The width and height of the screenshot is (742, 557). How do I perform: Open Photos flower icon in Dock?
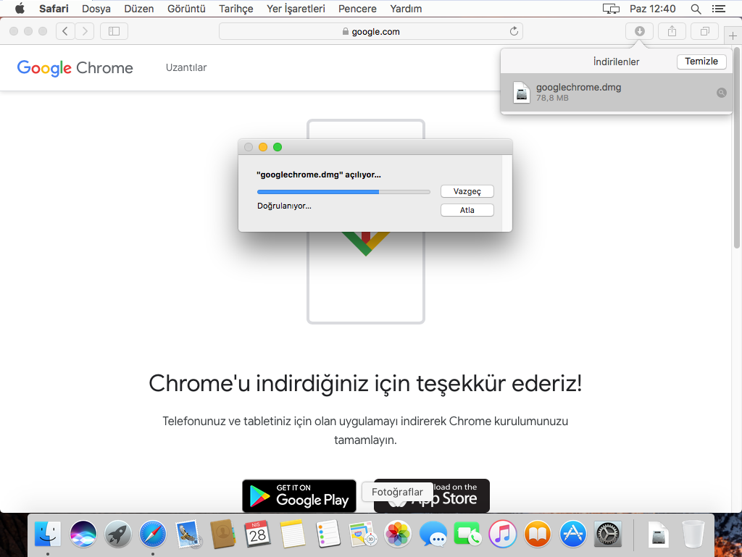tap(398, 535)
